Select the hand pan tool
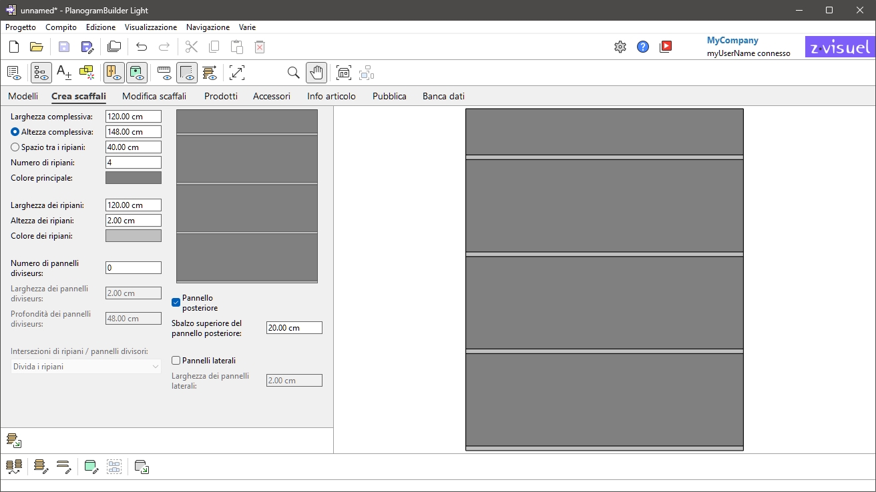876x492 pixels. [x=316, y=73]
